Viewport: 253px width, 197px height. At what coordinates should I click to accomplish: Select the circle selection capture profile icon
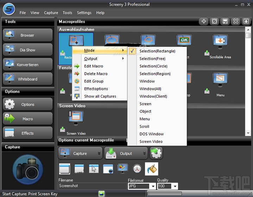click(x=112, y=39)
